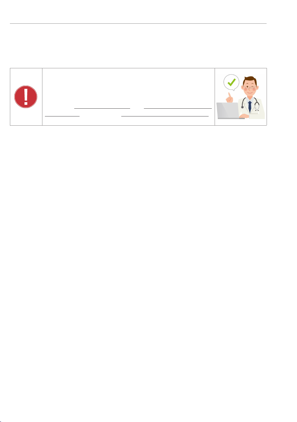
Task: Click the horizontal divider line at the page top
Action: tap(138, 23)
